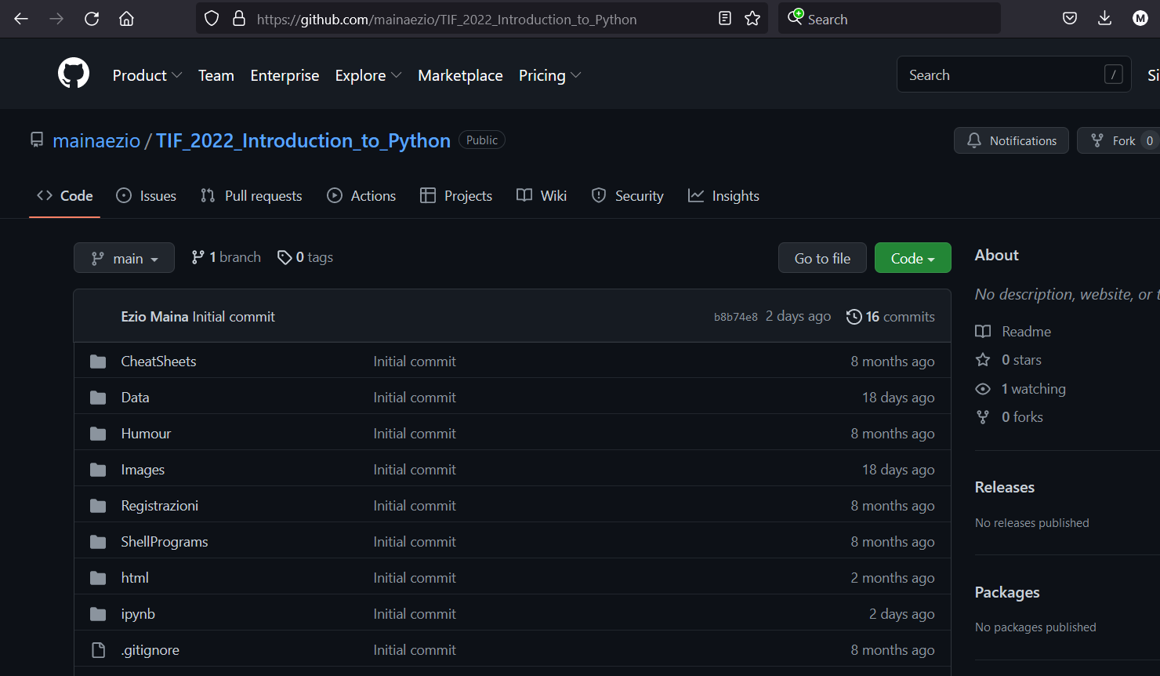Open the Pocket save icon
This screenshot has height=676, width=1160.
(x=1070, y=19)
